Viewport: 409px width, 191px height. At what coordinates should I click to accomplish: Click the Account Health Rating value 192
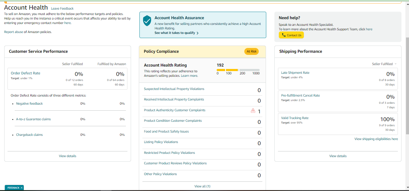pyautogui.click(x=220, y=65)
